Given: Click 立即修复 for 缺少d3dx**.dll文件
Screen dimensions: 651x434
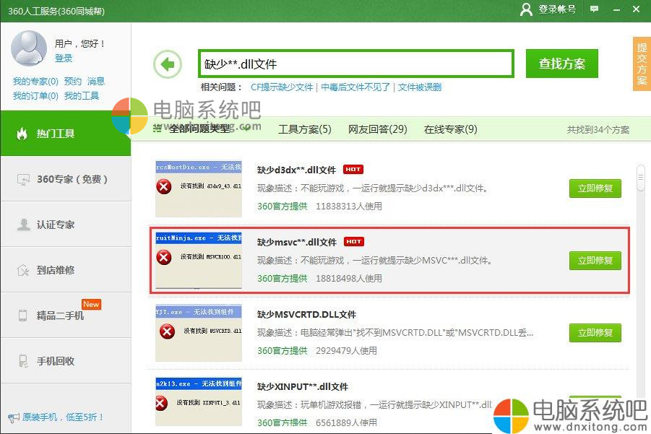Looking at the screenshot, I should 595,188.
